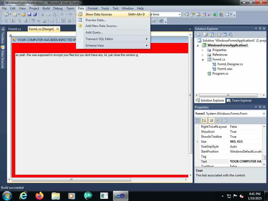
Task: Click the Align Bottoms layout icon
Action: coord(44,21)
